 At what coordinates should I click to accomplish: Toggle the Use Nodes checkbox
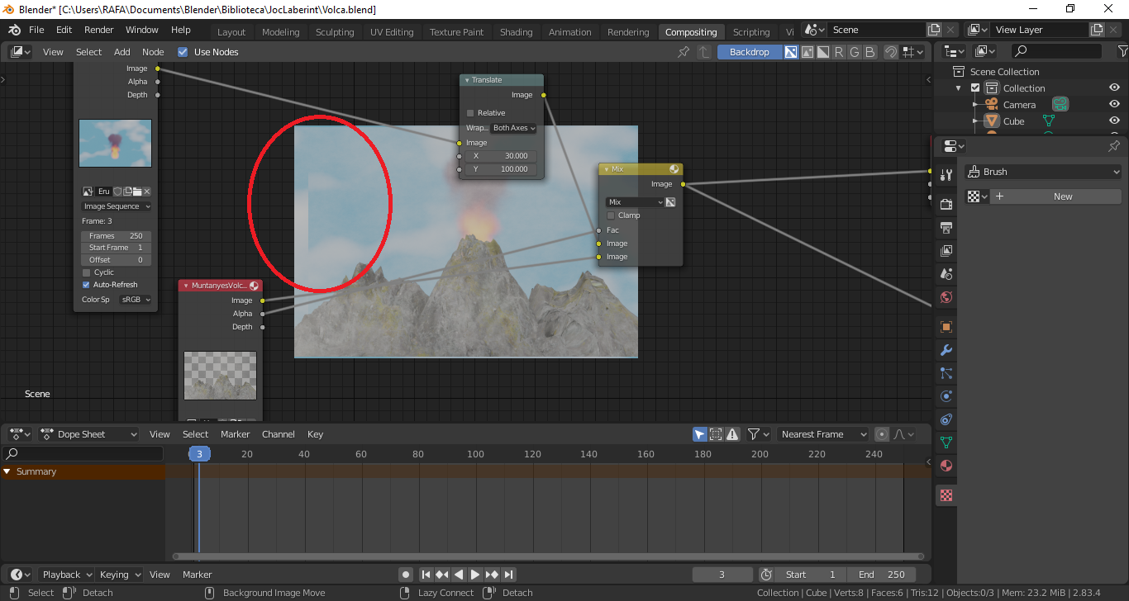pyautogui.click(x=183, y=52)
